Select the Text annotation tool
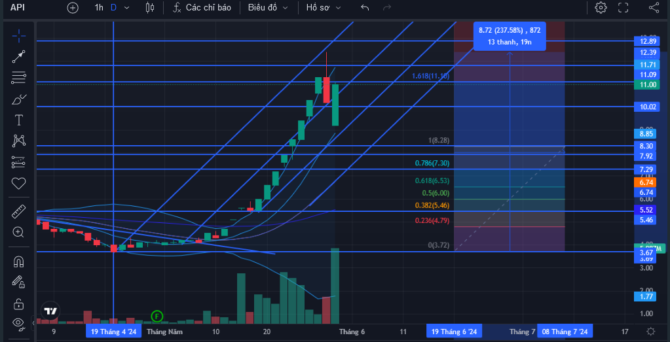Viewport: 670px width, 342px height. 18,120
